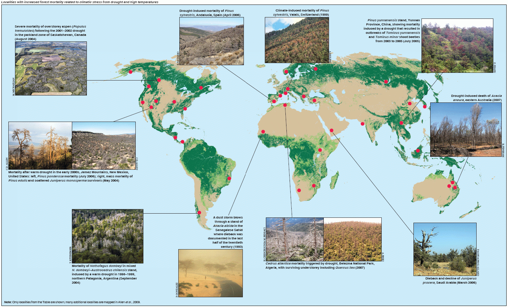Select the 'T. KITZBERGER' photo credit

tap(70, 254)
